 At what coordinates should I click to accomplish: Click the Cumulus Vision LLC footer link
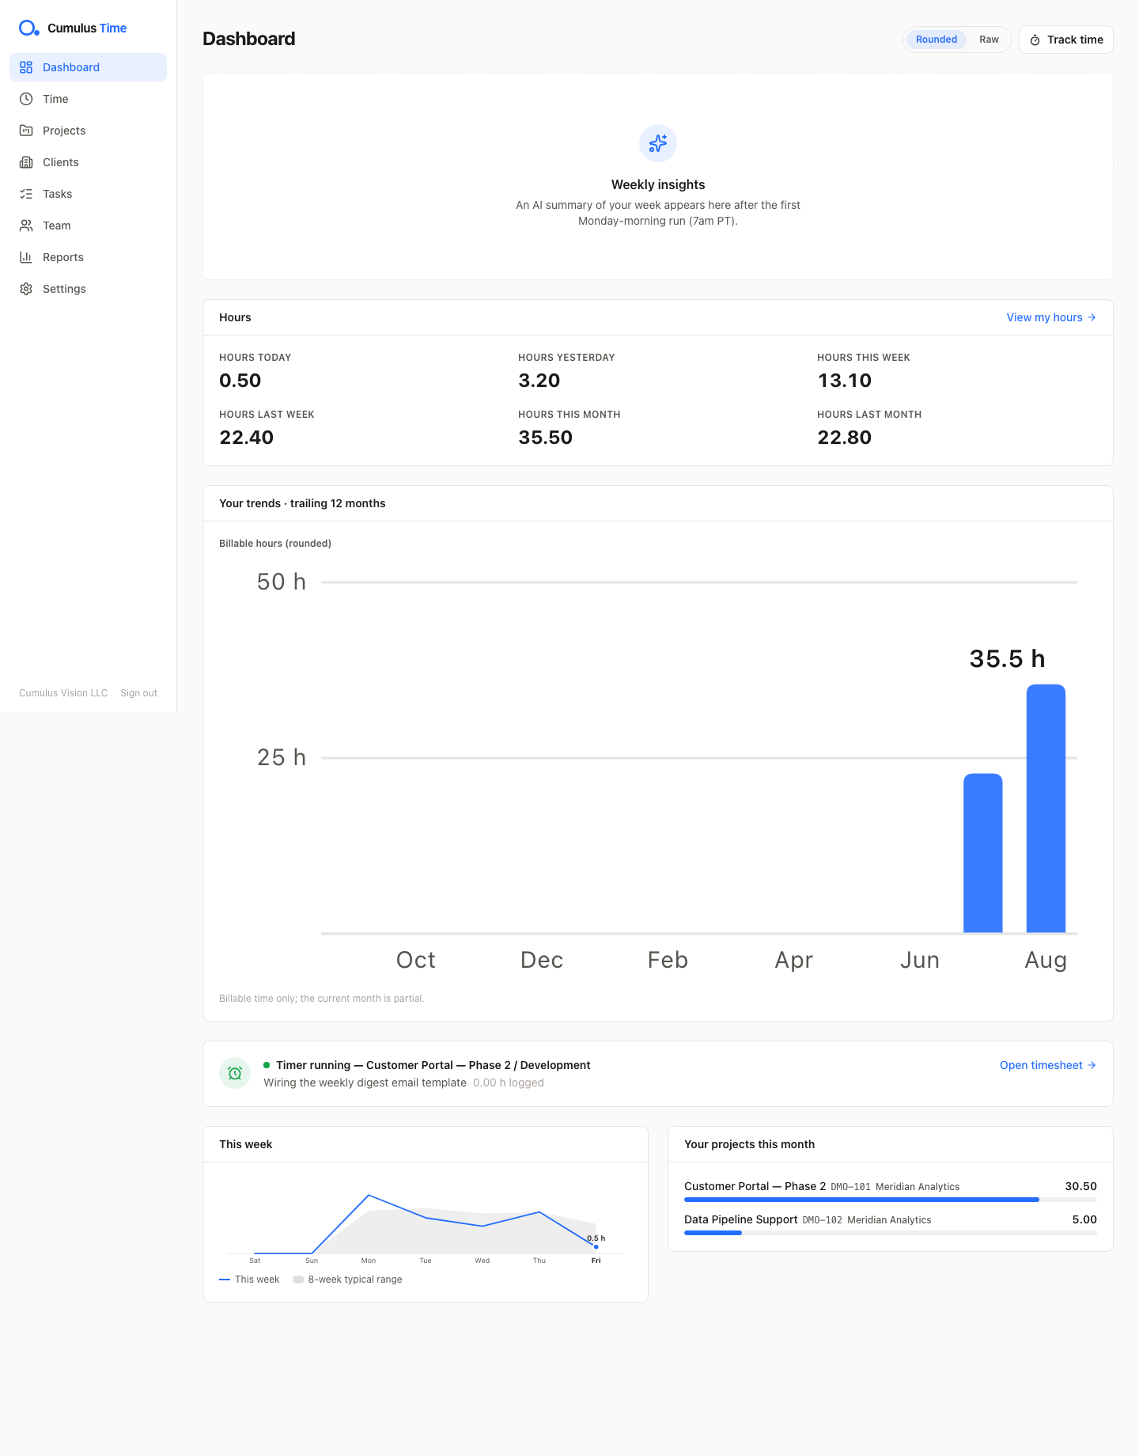[x=63, y=693]
